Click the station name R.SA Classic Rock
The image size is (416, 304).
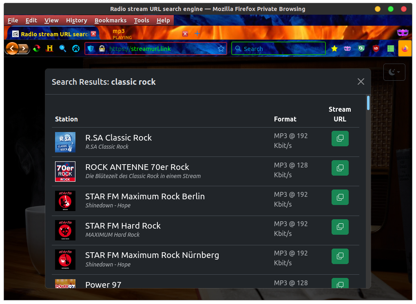point(118,138)
